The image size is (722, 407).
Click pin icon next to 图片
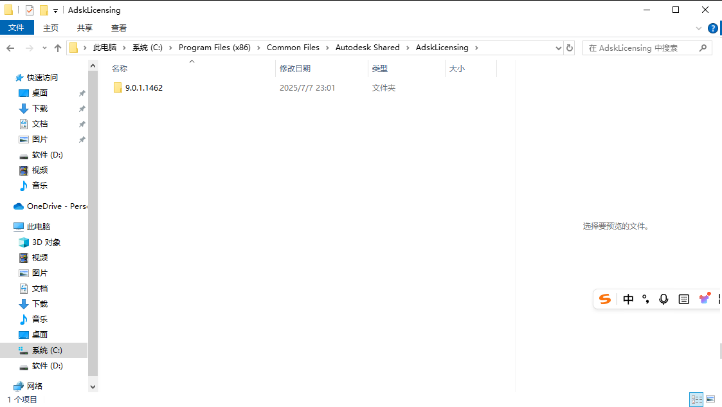point(82,140)
